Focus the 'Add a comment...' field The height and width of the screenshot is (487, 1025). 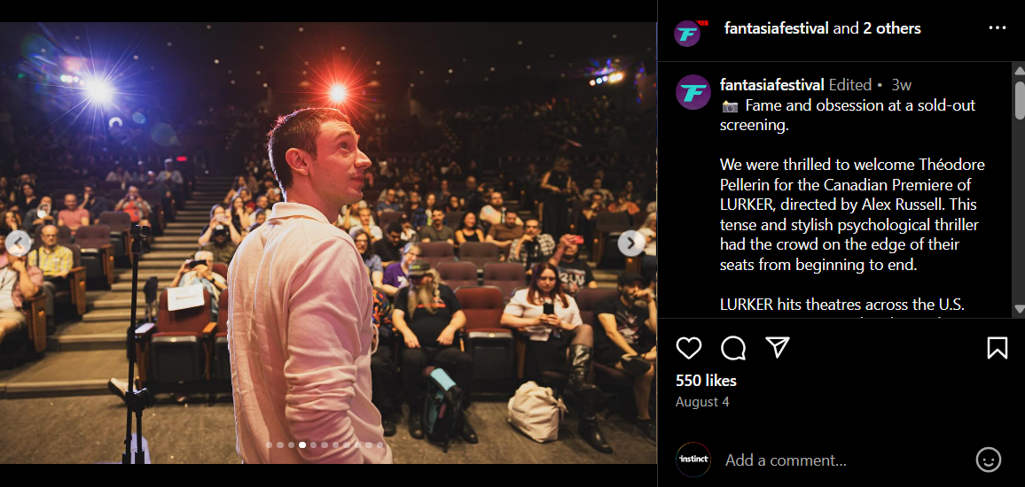(843, 460)
